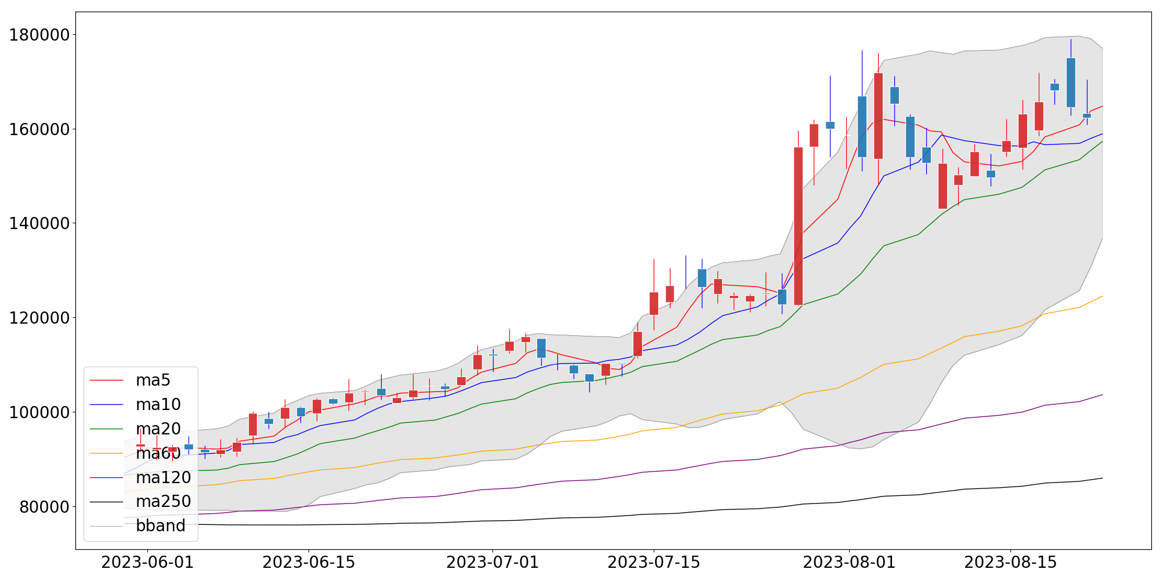Screen dimensions: 1160x580
Task: Click the 2023-06-01 date label
Action: pyautogui.click(x=147, y=563)
